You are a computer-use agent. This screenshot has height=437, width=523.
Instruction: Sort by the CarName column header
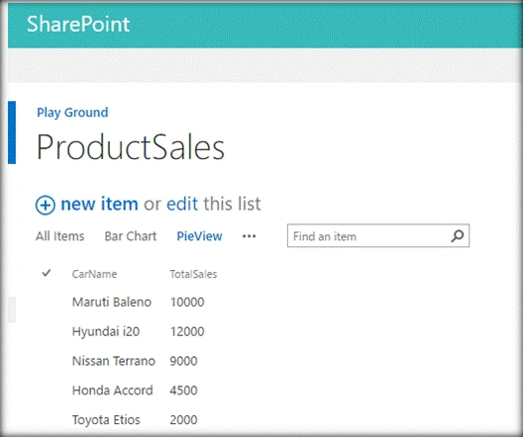94,274
